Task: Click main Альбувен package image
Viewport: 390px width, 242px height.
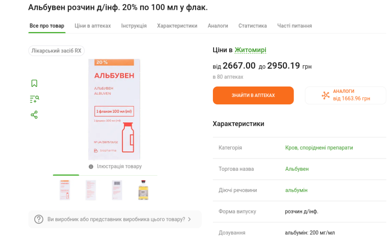Action: (114, 109)
